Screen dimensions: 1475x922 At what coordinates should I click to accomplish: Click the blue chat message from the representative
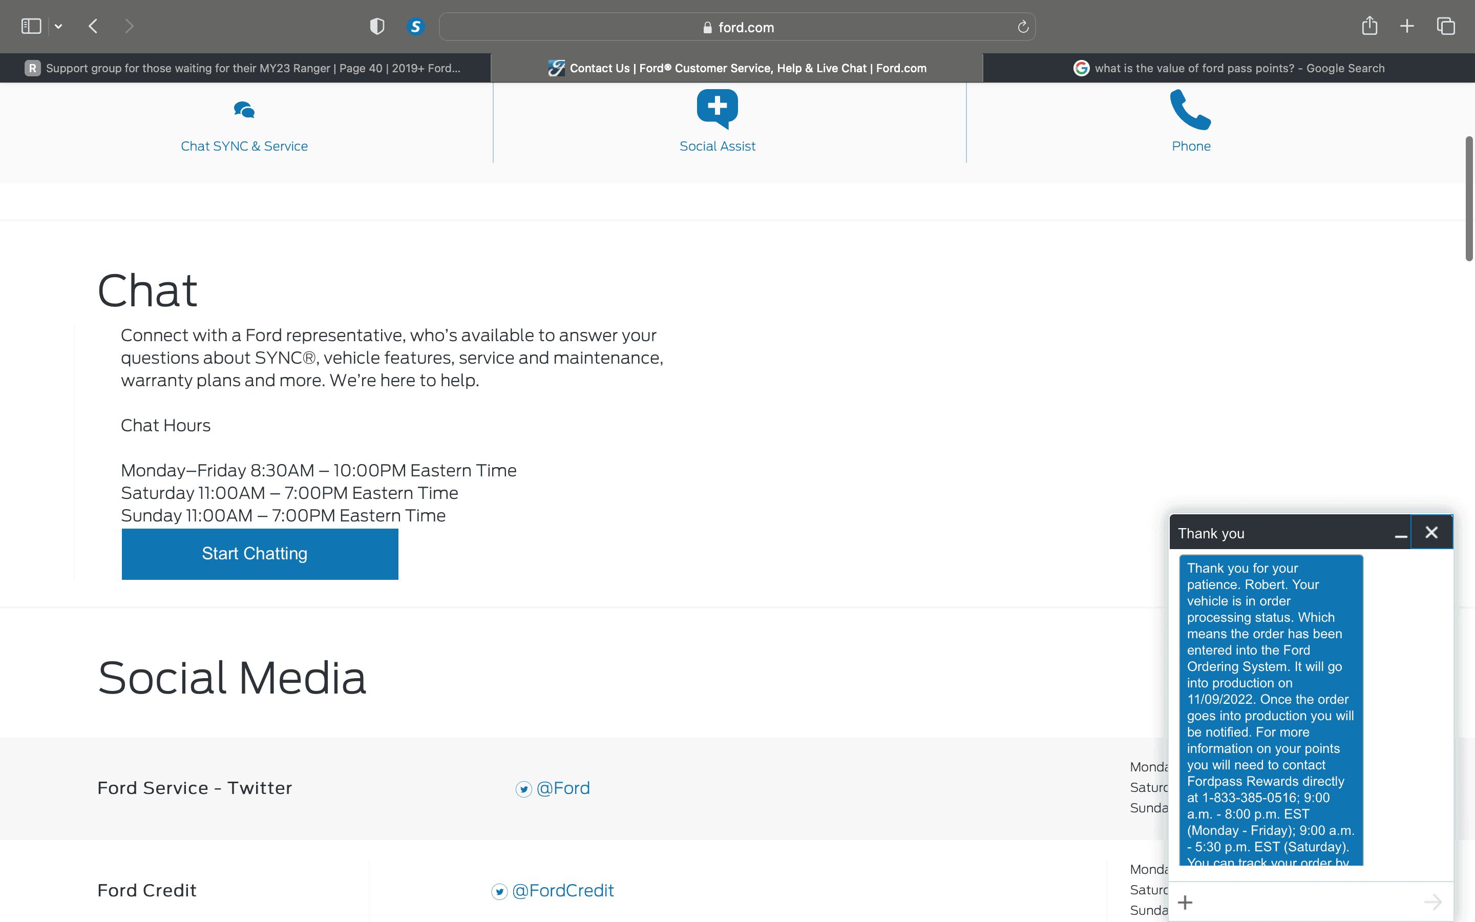pos(1271,710)
